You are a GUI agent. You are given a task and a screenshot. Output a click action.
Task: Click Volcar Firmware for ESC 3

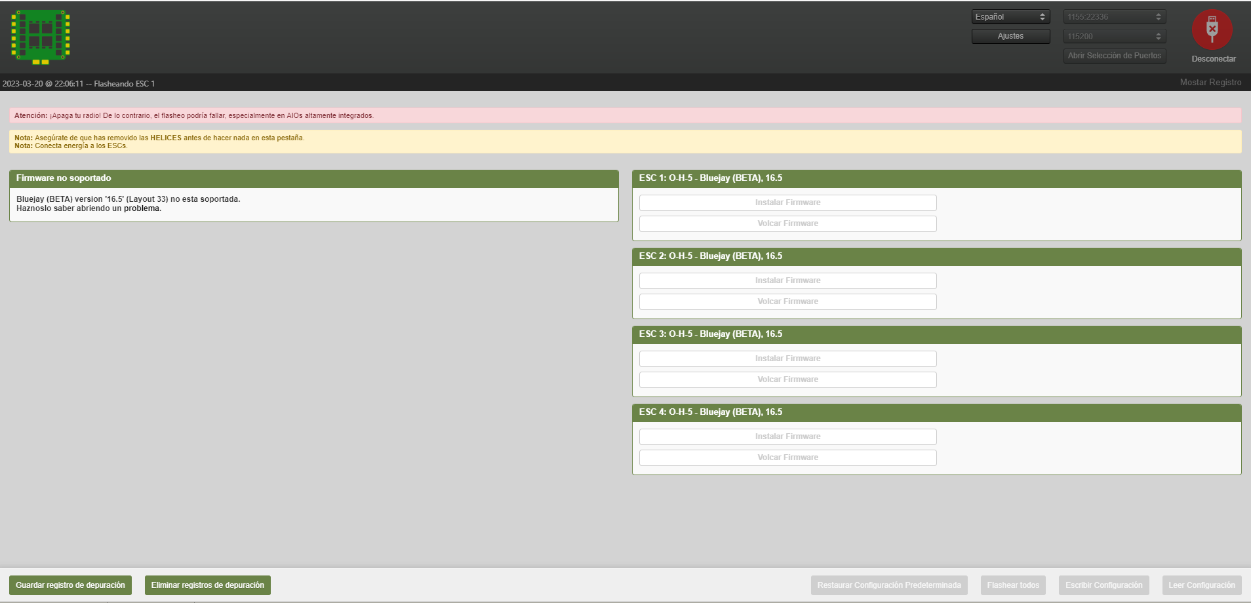coord(787,379)
